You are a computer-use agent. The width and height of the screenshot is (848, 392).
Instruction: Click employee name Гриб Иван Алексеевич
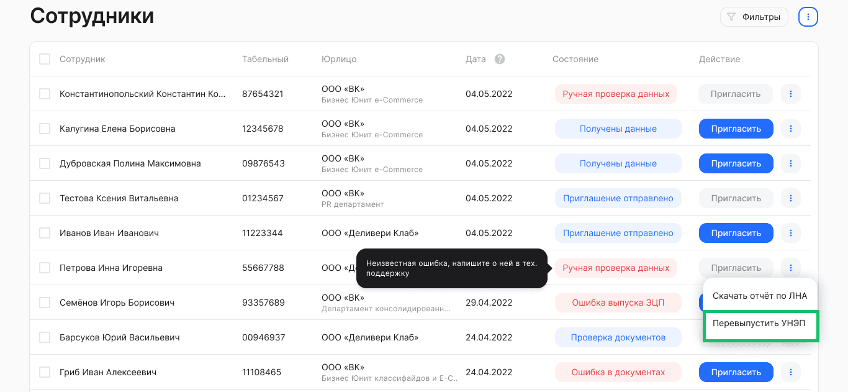pyautogui.click(x=108, y=372)
